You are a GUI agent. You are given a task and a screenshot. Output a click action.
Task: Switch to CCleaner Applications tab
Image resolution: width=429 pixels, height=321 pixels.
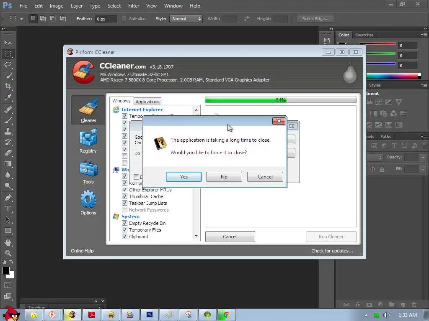147,102
